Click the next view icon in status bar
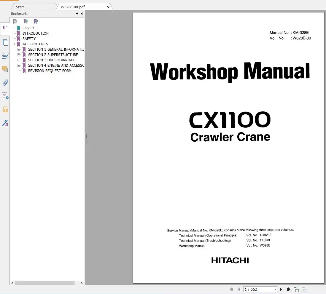Screen dimensions: 326x294 [x=304, y=290]
